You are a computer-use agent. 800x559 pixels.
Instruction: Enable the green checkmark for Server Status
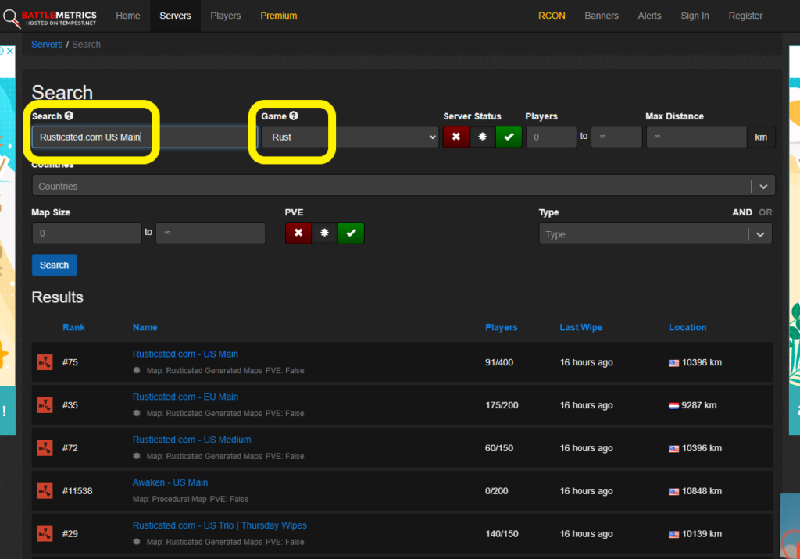point(509,137)
